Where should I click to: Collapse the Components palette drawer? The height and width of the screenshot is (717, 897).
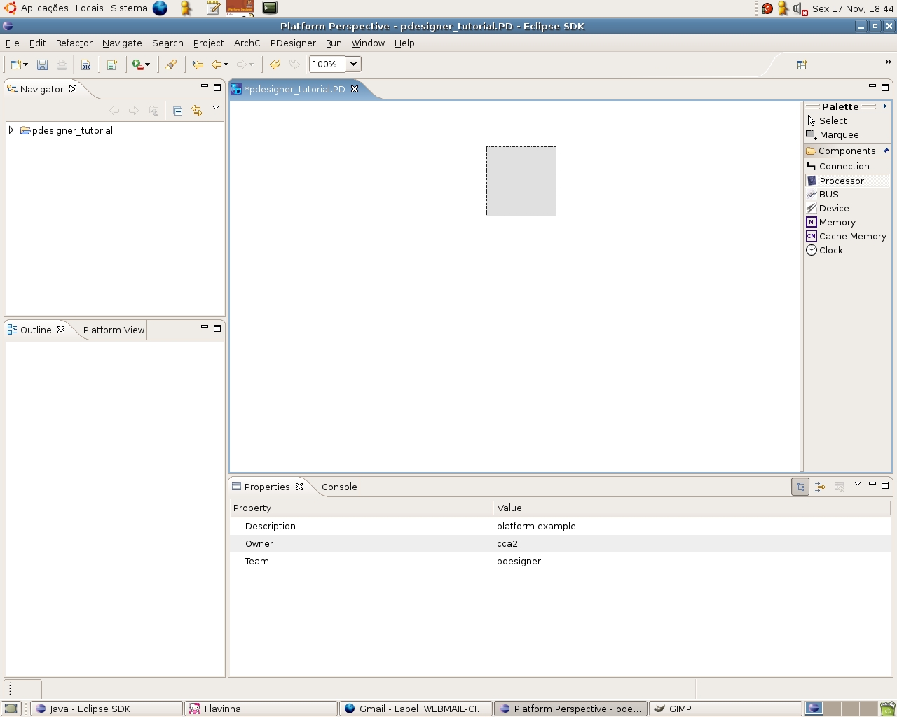click(x=841, y=151)
